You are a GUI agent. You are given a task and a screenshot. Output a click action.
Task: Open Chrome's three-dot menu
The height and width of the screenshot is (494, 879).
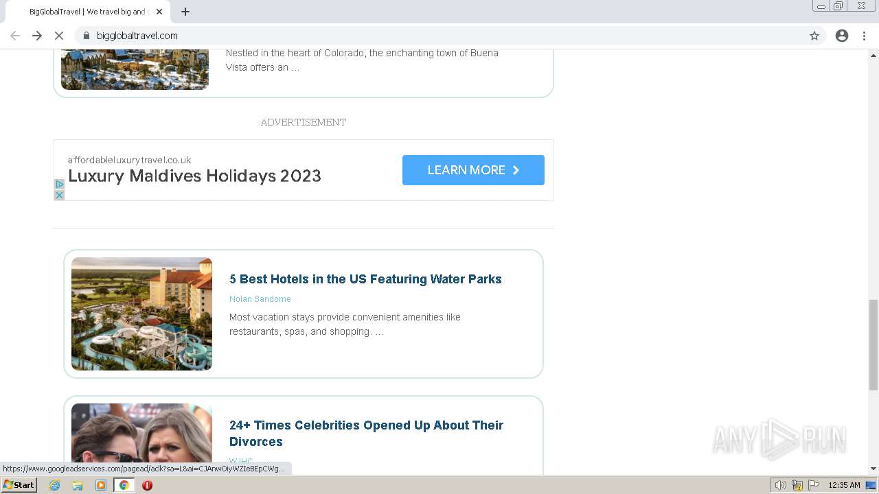click(x=864, y=36)
